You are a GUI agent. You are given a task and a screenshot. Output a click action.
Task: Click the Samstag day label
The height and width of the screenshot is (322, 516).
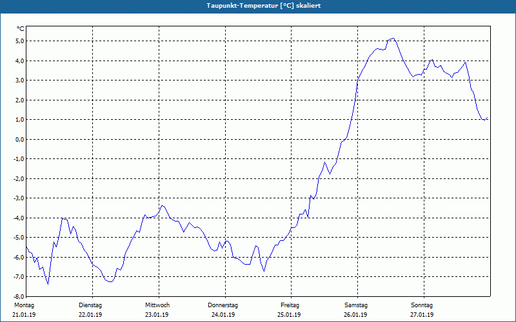356,305
